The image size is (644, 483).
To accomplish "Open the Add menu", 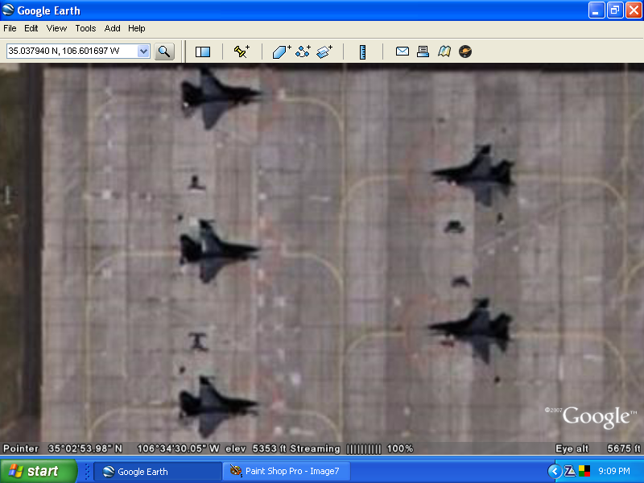I will pyautogui.click(x=112, y=28).
